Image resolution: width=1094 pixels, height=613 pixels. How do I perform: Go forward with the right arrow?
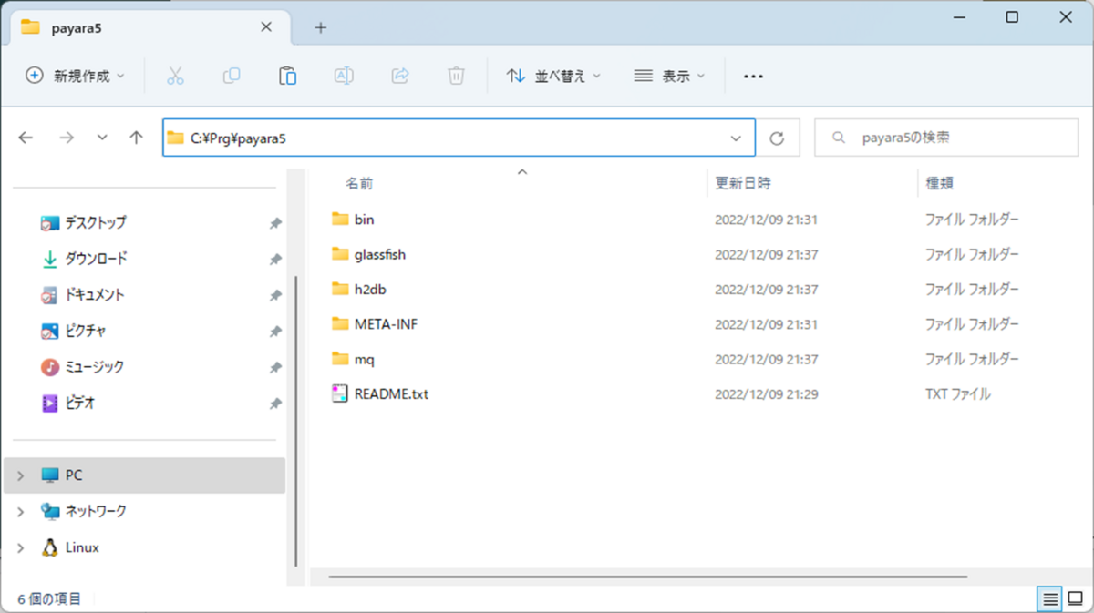tap(66, 138)
